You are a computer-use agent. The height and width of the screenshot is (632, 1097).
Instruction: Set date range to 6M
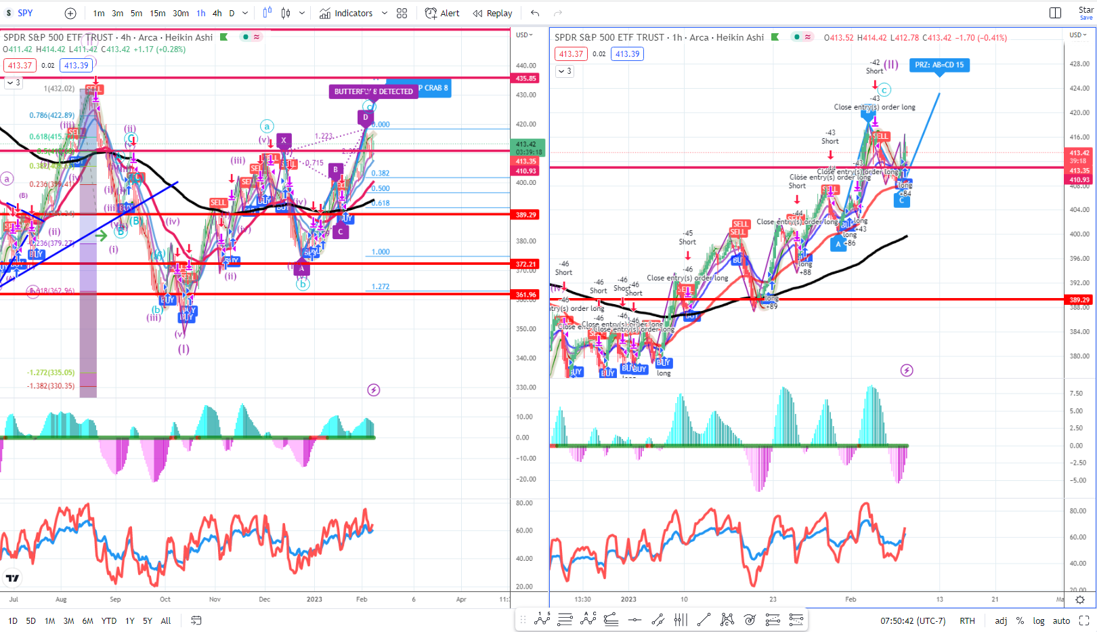[x=88, y=620]
